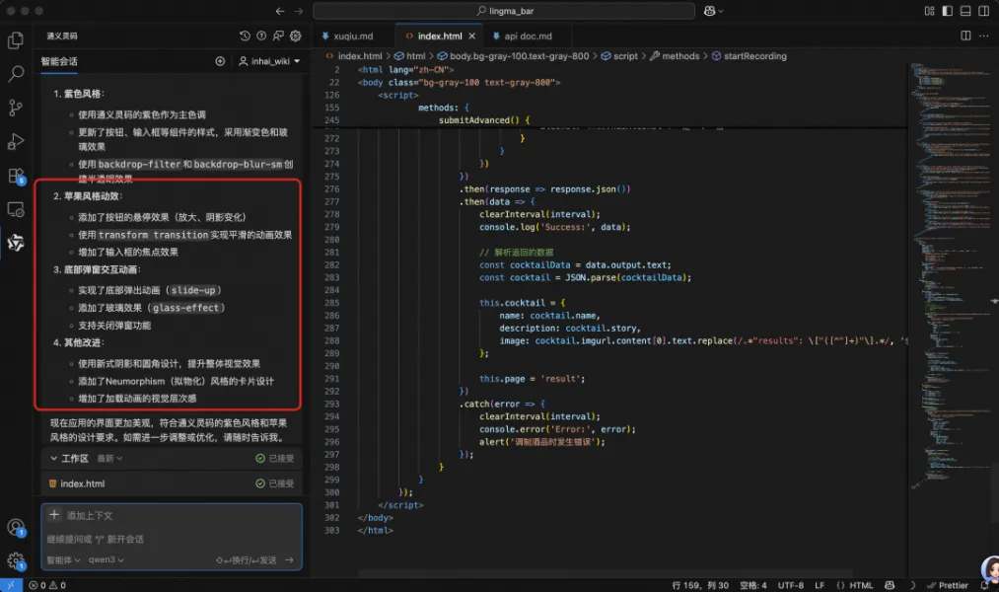Screen dimensions: 999x592
Task: Change the UTF-8 encoding selector
Action: [791, 585]
